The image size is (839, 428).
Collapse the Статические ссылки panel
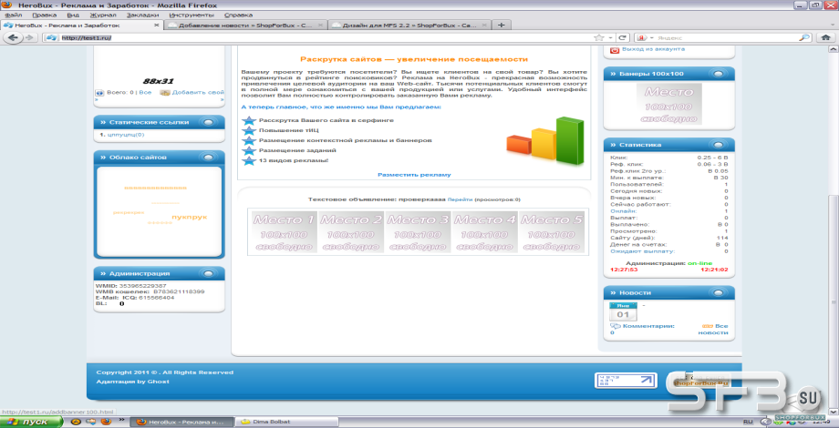pyautogui.click(x=208, y=122)
